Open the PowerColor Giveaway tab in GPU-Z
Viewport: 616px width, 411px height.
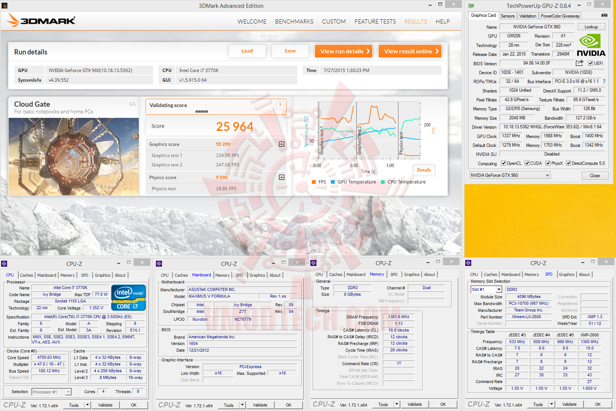tap(560, 16)
